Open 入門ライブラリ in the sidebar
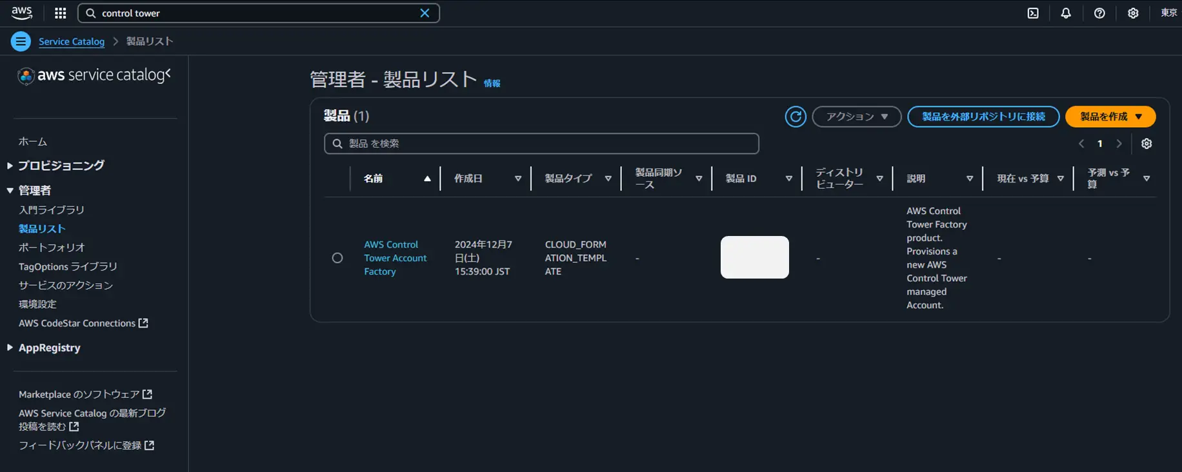Viewport: 1182px width, 472px height. [52, 210]
